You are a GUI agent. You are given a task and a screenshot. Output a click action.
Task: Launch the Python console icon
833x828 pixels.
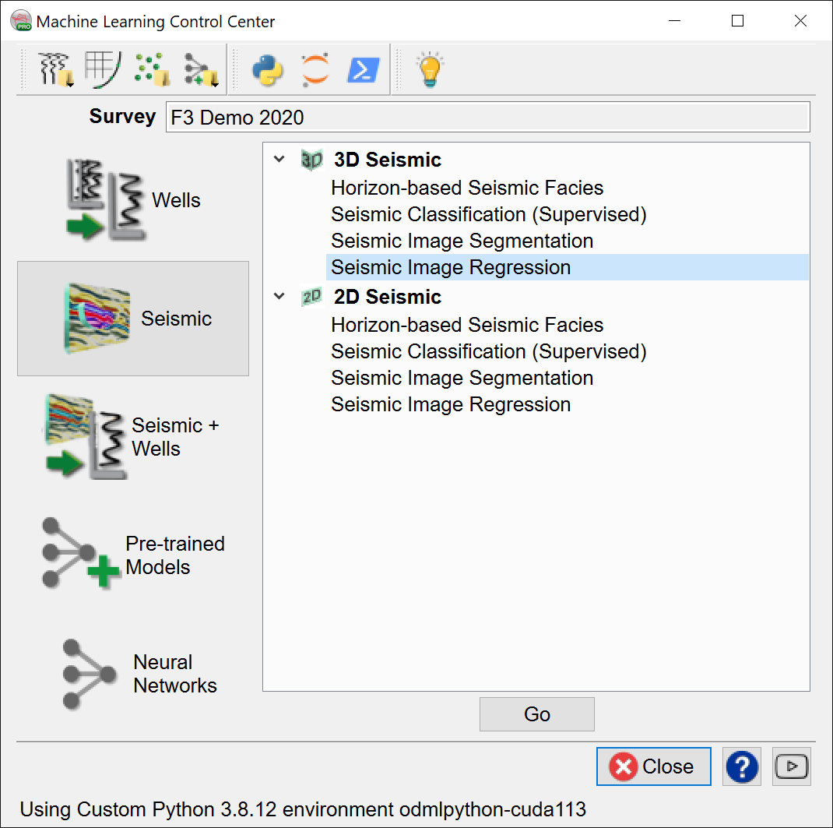(267, 70)
